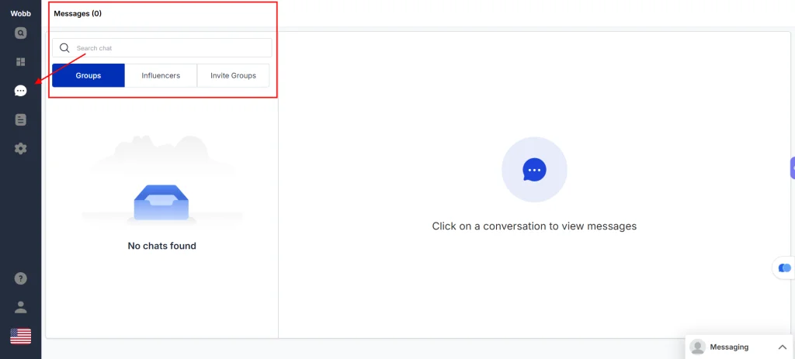
Task: Open the search icon in left sidebar
Action: [x=20, y=33]
